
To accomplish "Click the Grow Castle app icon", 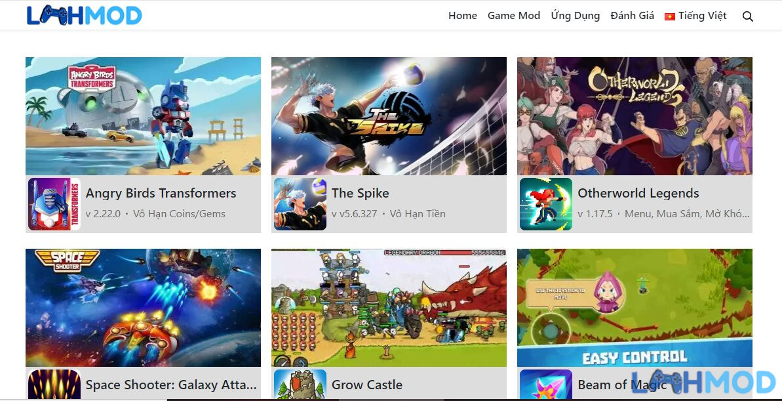I will (300, 384).
